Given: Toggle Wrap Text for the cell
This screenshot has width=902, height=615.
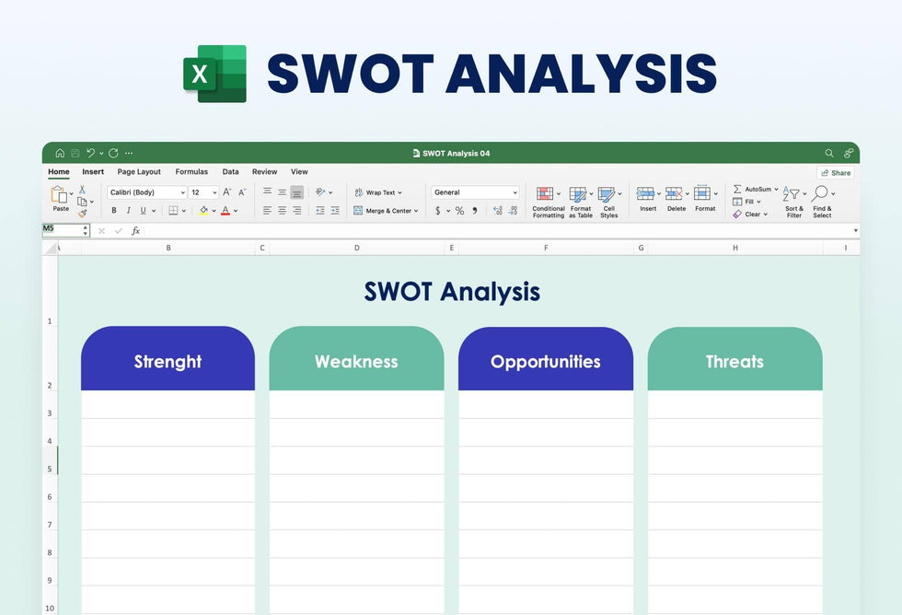Looking at the screenshot, I should 378,192.
